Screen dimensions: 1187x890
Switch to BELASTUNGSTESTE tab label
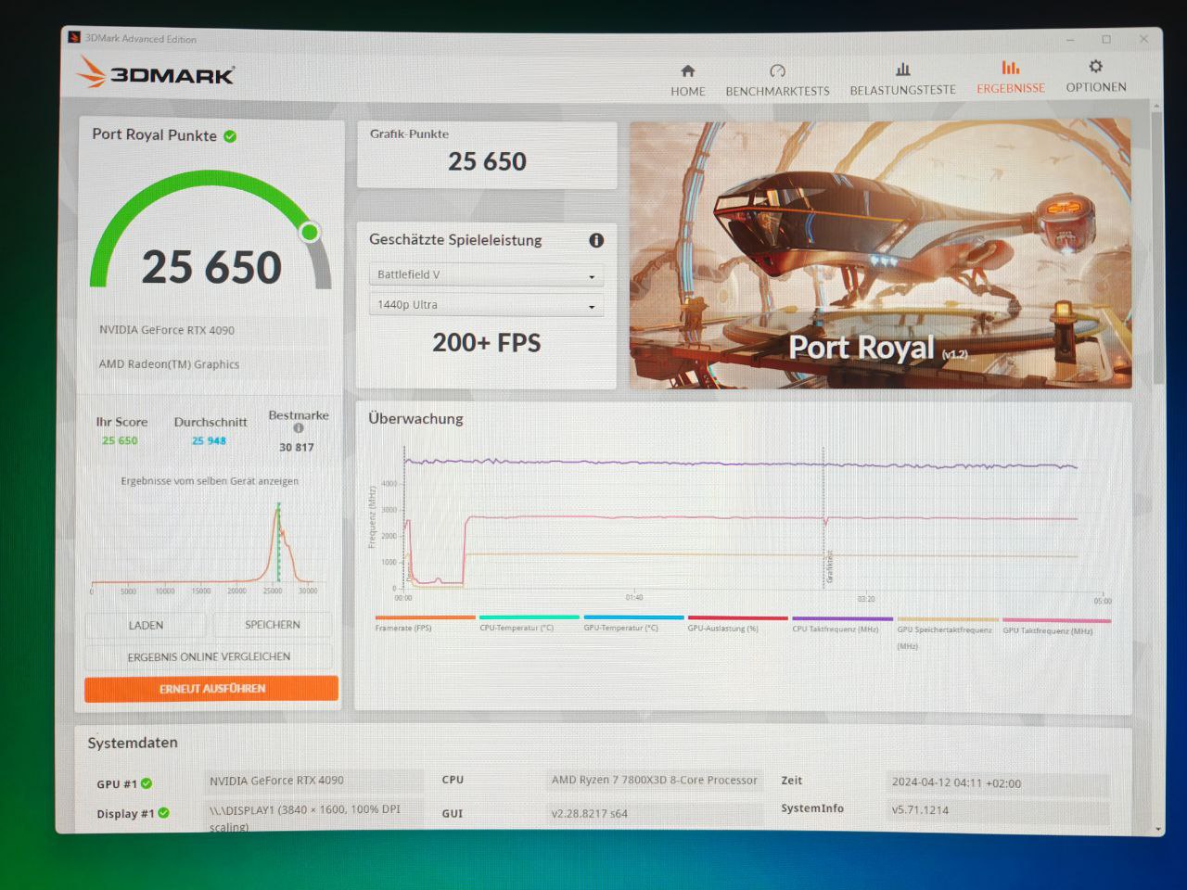pos(902,90)
